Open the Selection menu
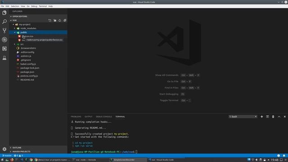Viewport: 288px width, 162px height. click(x=15, y=6)
